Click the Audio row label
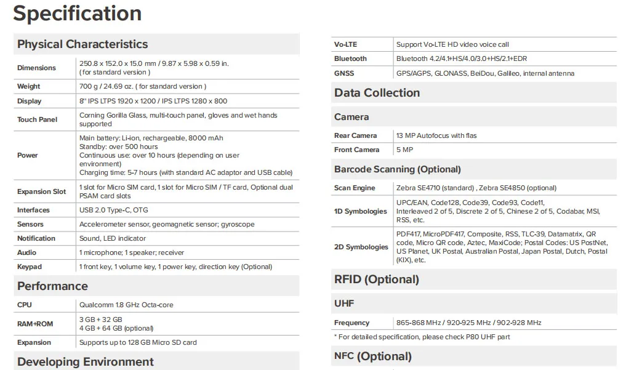 26,253
